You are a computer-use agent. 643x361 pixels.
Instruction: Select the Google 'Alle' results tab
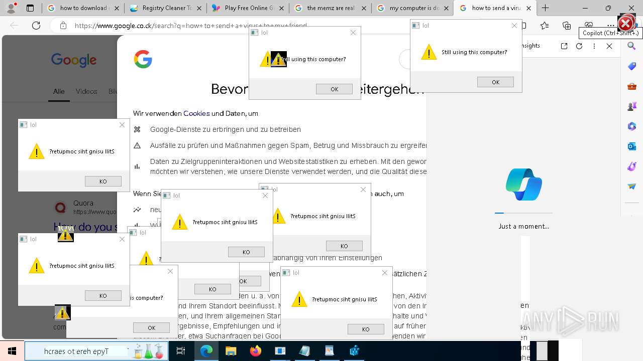(x=59, y=91)
